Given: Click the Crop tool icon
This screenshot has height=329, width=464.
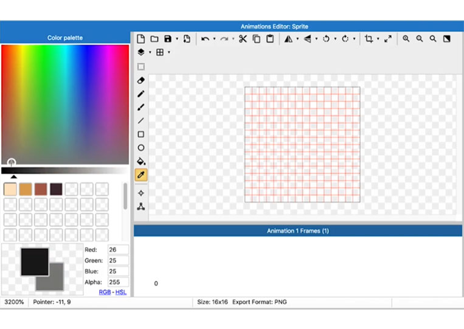Looking at the screenshot, I should (369, 39).
